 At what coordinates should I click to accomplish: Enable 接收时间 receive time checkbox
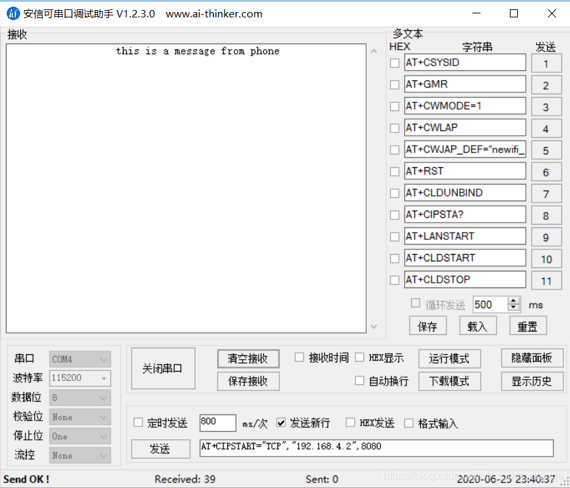coord(299,357)
